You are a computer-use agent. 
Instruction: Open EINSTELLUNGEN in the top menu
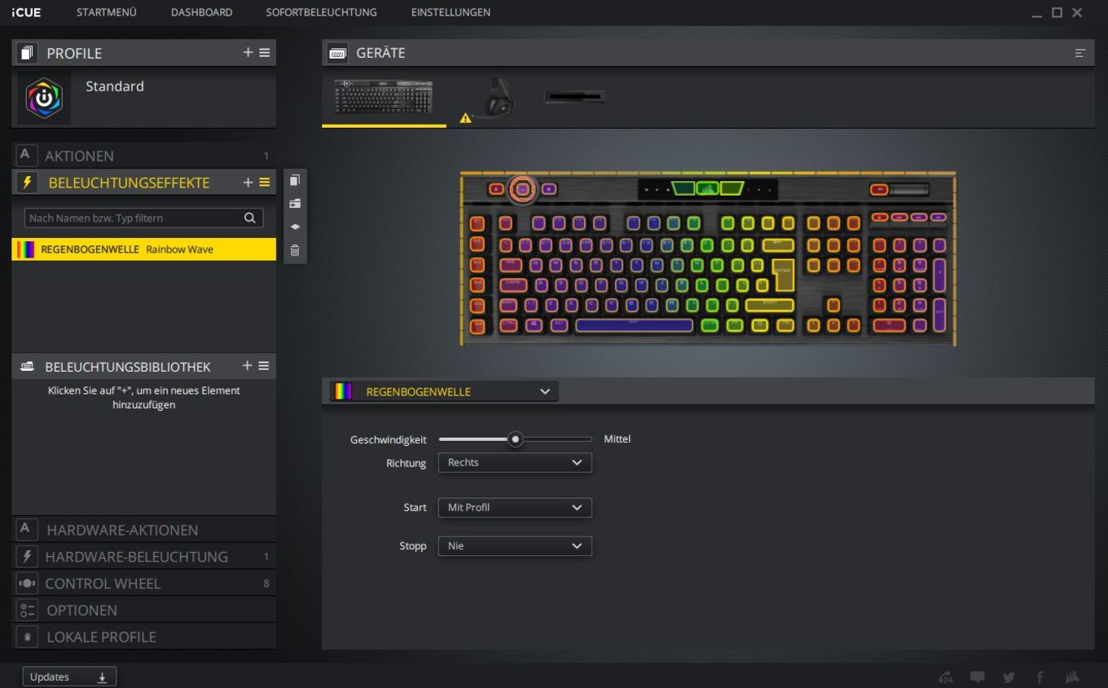click(x=451, y=12)
